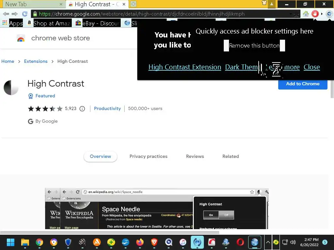Add a new tab with plus icon
The width and height of the screenshot is (334, 250).
pos(133,4)
